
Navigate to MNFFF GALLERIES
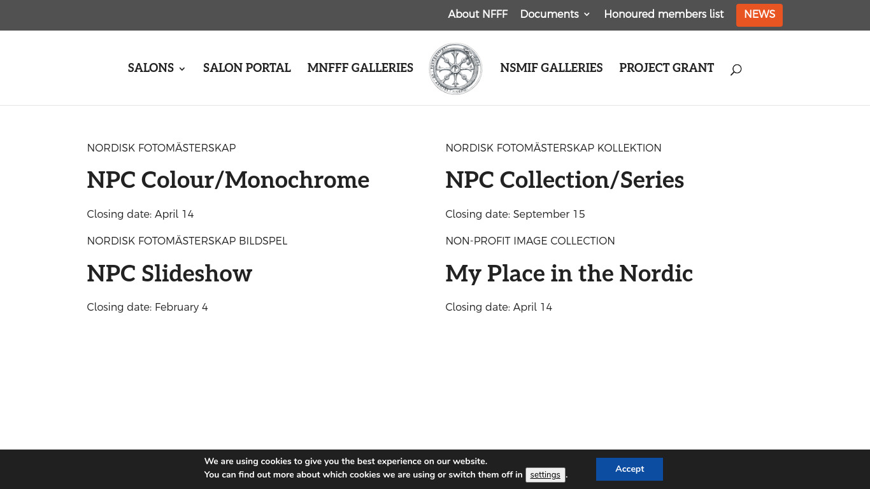(x=360, y=68)
